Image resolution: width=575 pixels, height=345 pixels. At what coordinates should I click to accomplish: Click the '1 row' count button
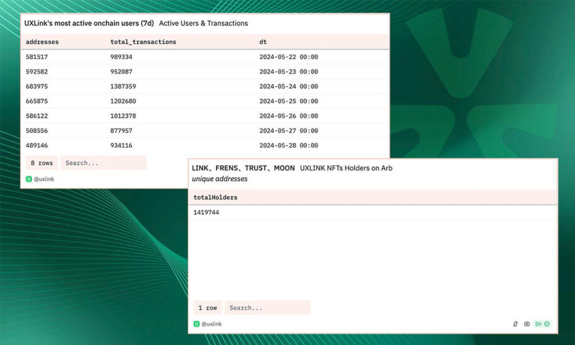207,307
